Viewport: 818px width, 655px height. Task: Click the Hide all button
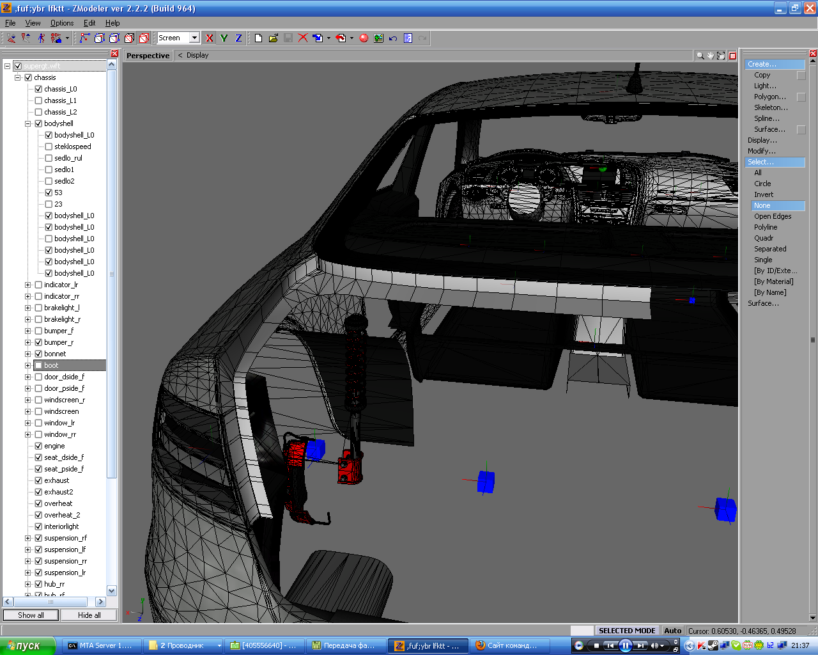tap(89, 615)
